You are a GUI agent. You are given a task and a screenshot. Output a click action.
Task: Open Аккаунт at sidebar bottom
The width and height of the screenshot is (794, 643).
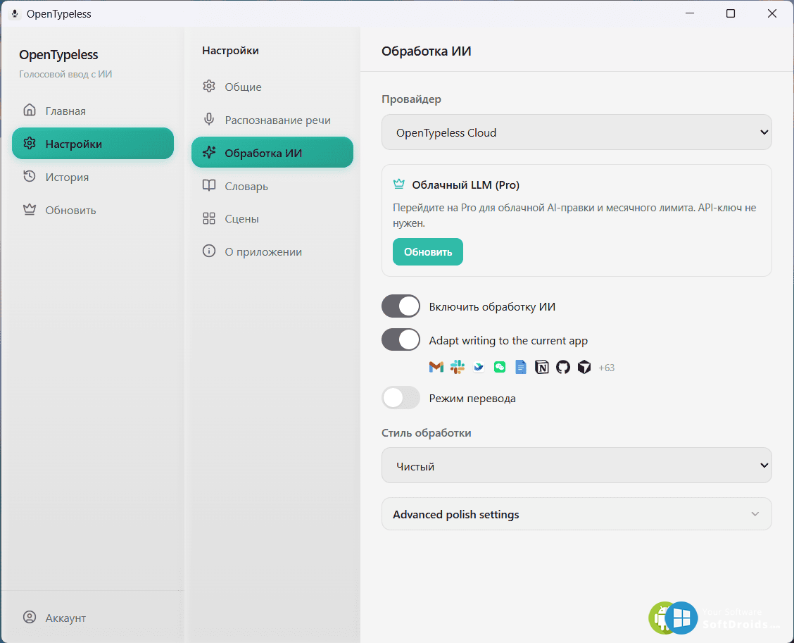(93, 618)
